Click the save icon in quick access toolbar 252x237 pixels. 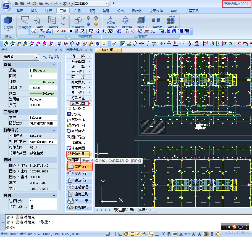pyautogui.click(x=28, y=3)
